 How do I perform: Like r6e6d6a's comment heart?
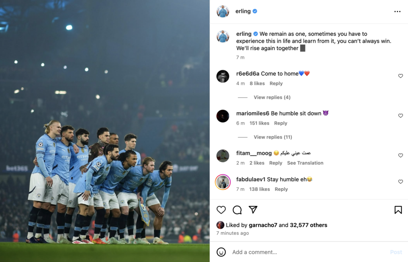click(400, 76)
